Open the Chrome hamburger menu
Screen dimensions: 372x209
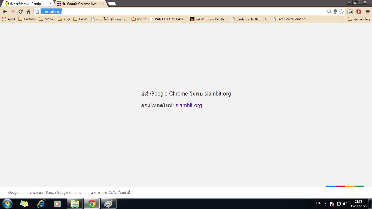pos(368,11)
